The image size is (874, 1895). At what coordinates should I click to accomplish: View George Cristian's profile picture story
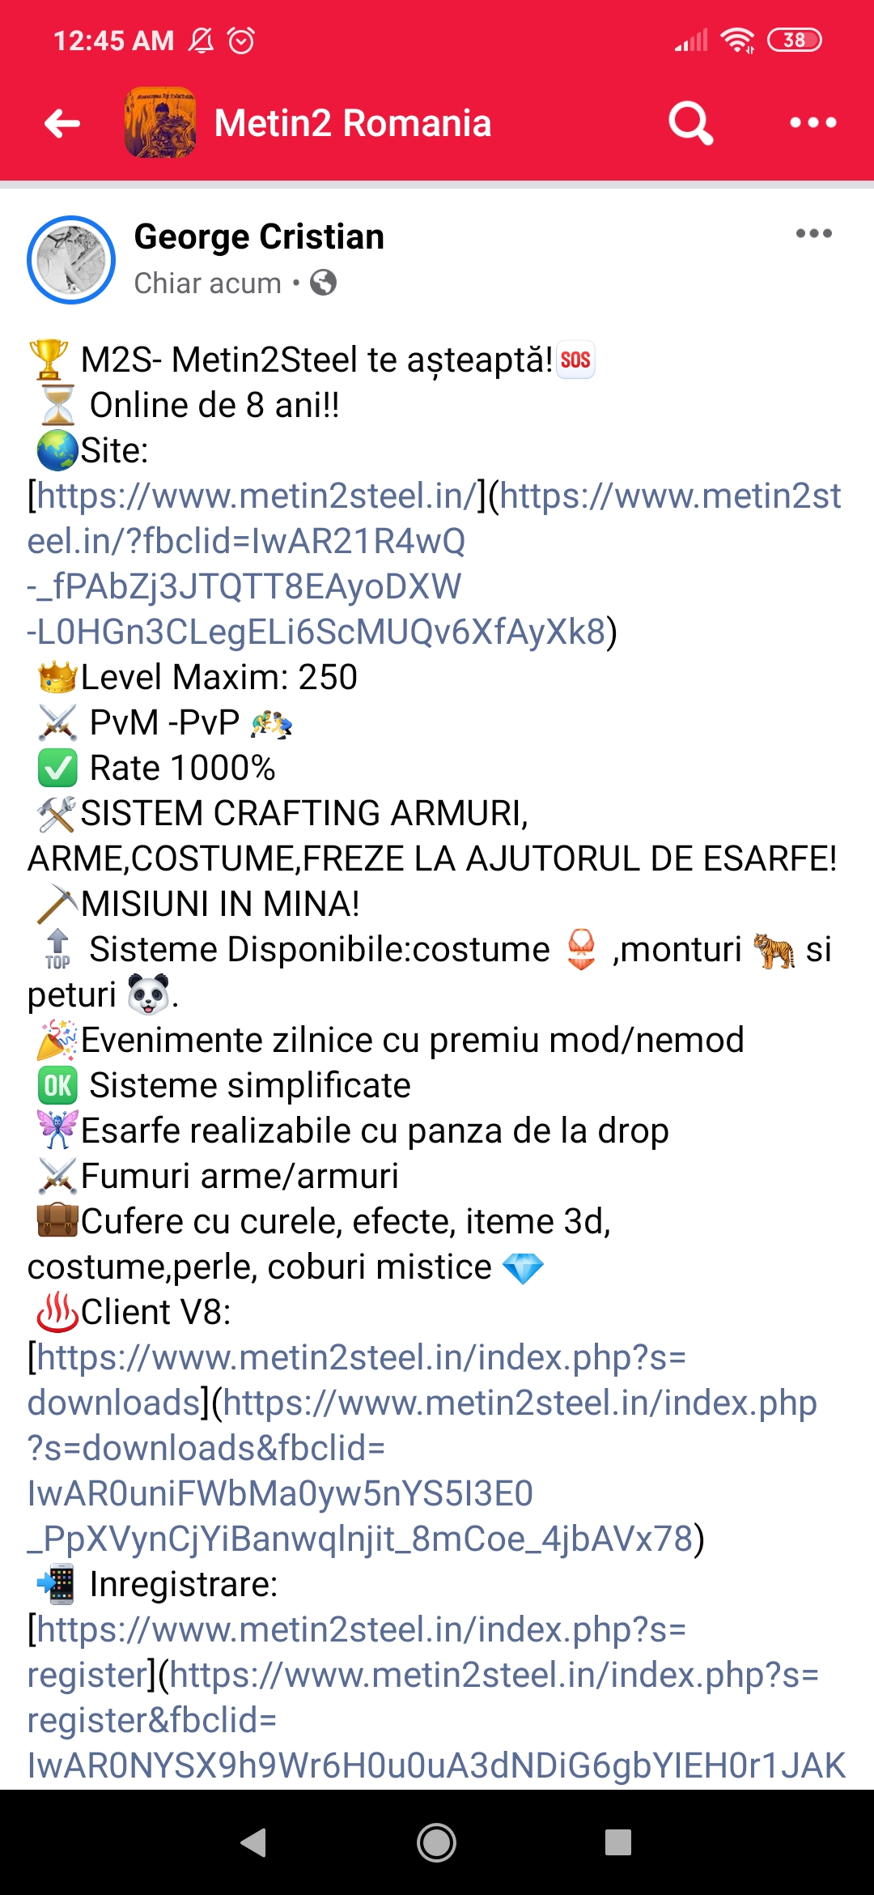coord(71,259)
